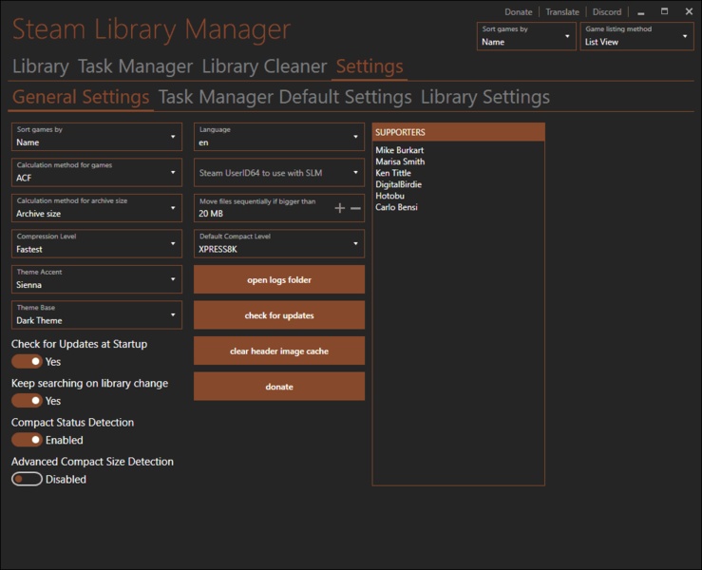Viewport: 702px width, 570px height.
Task: Maximize the application window
Action: tap(664, 12)
